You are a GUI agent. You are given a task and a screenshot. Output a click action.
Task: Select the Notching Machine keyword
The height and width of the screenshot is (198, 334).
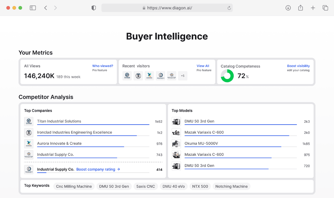coord(231,186)
